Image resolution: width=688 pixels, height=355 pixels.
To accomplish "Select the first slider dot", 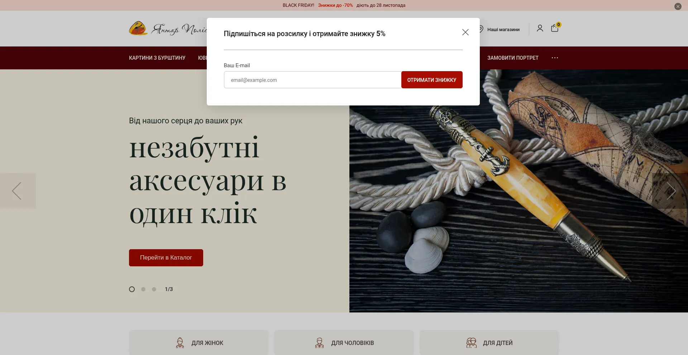I will (132, 289).
